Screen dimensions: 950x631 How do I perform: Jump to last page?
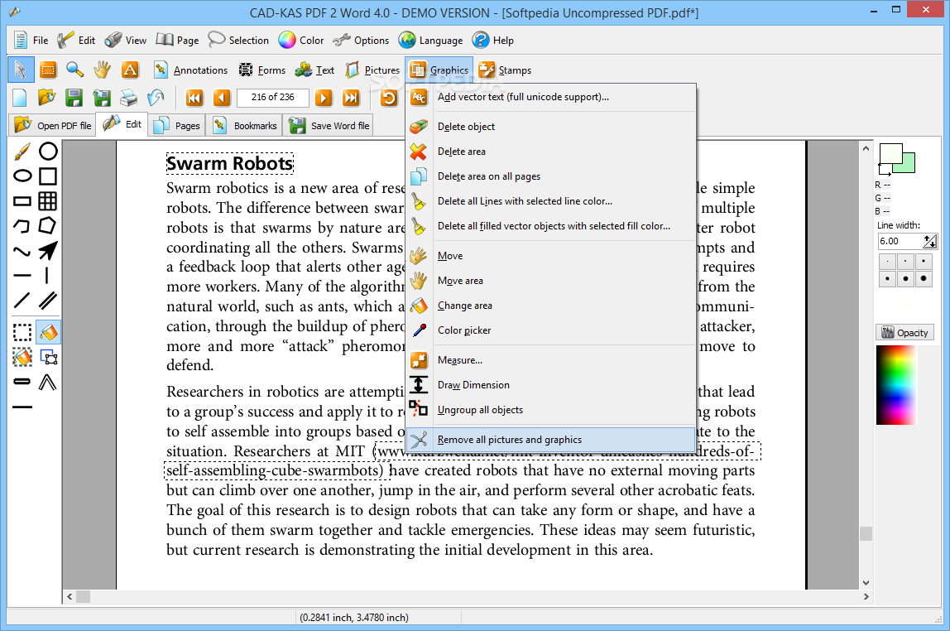(x=351, y=98)
